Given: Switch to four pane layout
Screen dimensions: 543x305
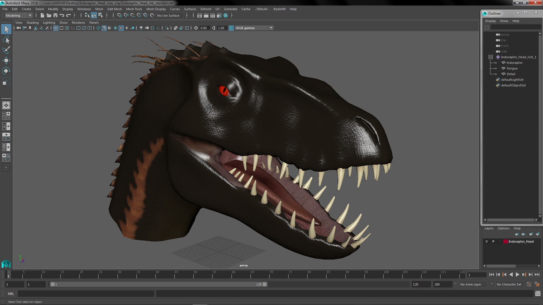Looking at the screenshot, I should pyautogui.click(x=6, y=116).
